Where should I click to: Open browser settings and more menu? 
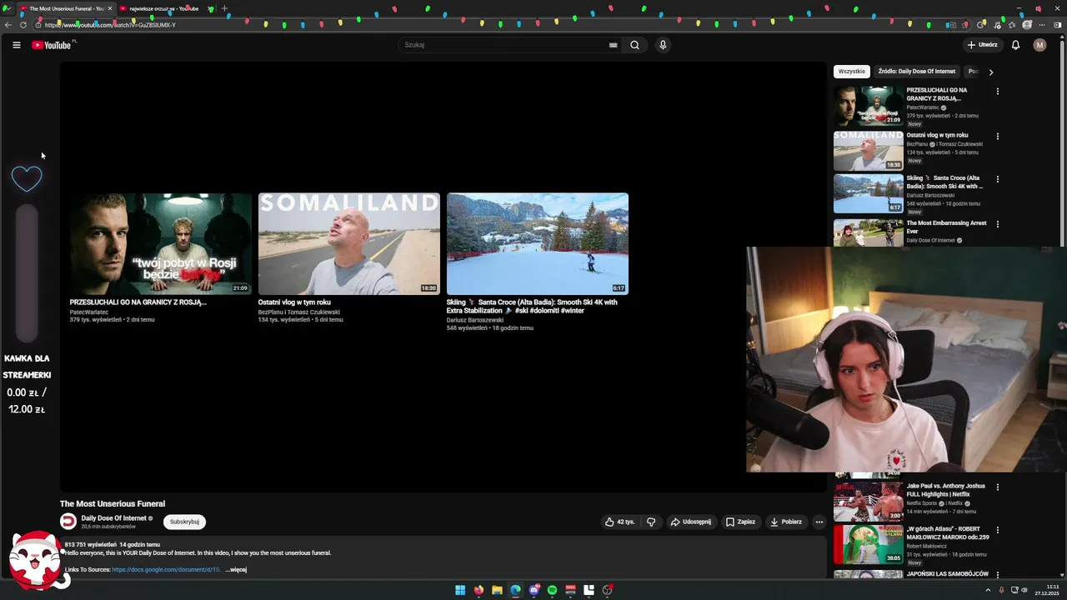tap(1041, 25)
